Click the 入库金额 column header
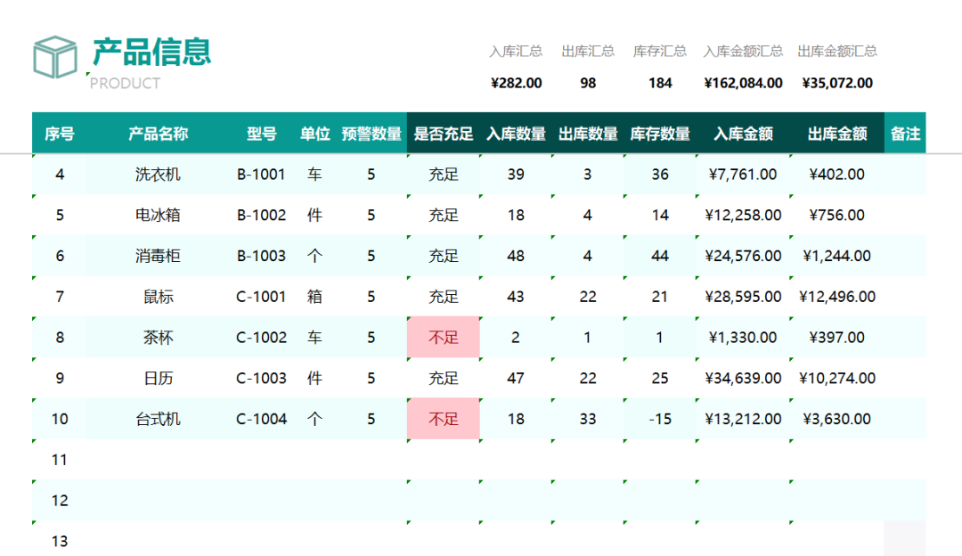This screenshot has width=962, height=556. point(743,134)
